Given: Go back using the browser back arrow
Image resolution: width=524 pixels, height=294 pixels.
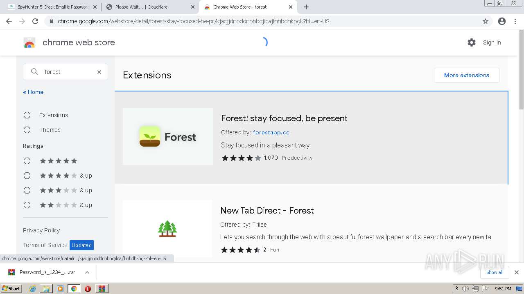Looking at the screenshot, I should (x=9, y=21).
